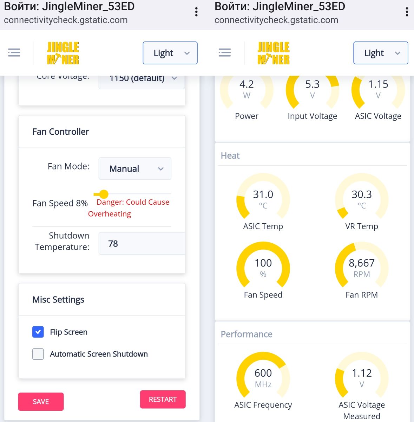Screen dimensions: 414x422
Task: Open the left panel hamburger menu
Action: (x=14, y=53)
